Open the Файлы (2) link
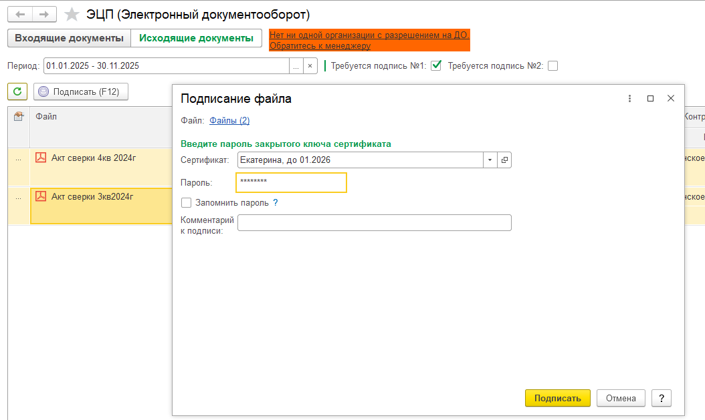This screenshot has width=705, height=420. 229,120
